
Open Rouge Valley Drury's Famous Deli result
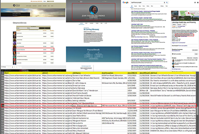click(x=146, y=52)
